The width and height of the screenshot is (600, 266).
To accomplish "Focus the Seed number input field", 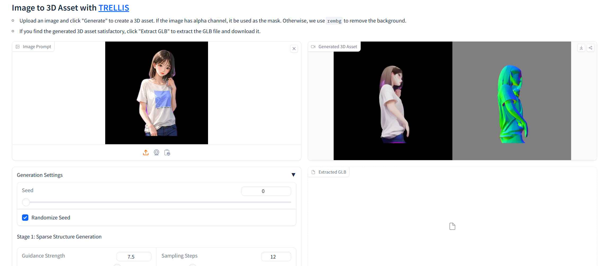I will click(x=266, y=191).
